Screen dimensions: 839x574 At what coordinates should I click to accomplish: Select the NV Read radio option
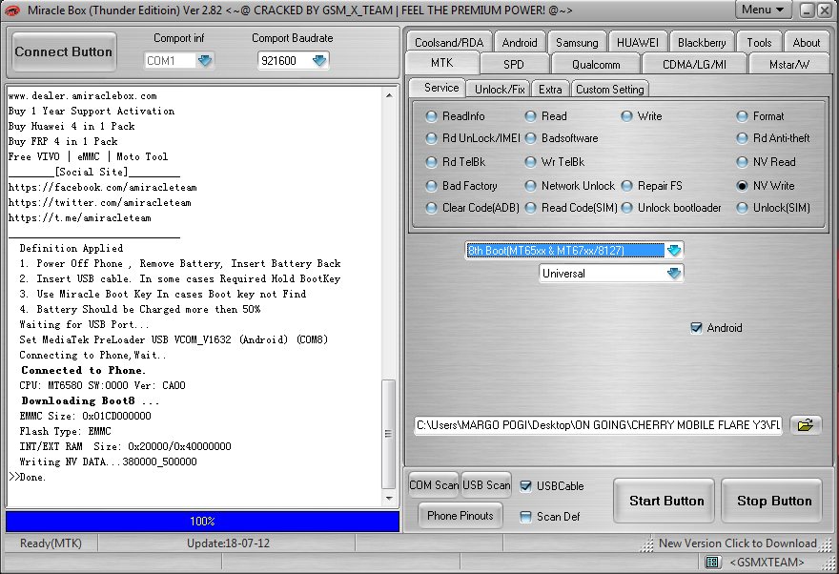[x=742, y=162]
